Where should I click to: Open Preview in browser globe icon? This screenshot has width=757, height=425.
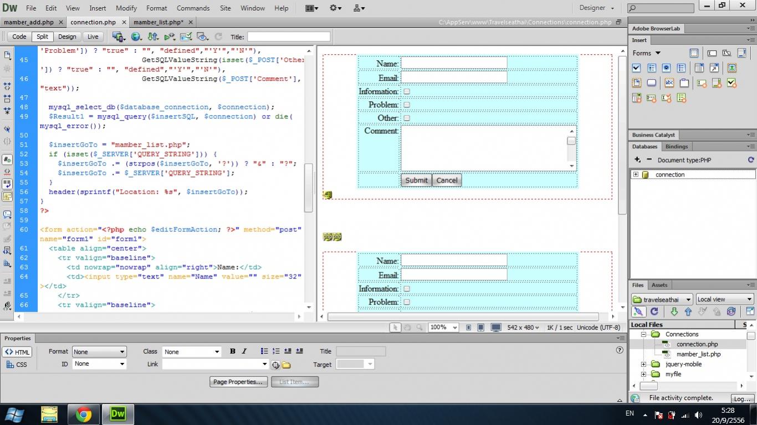136,37
